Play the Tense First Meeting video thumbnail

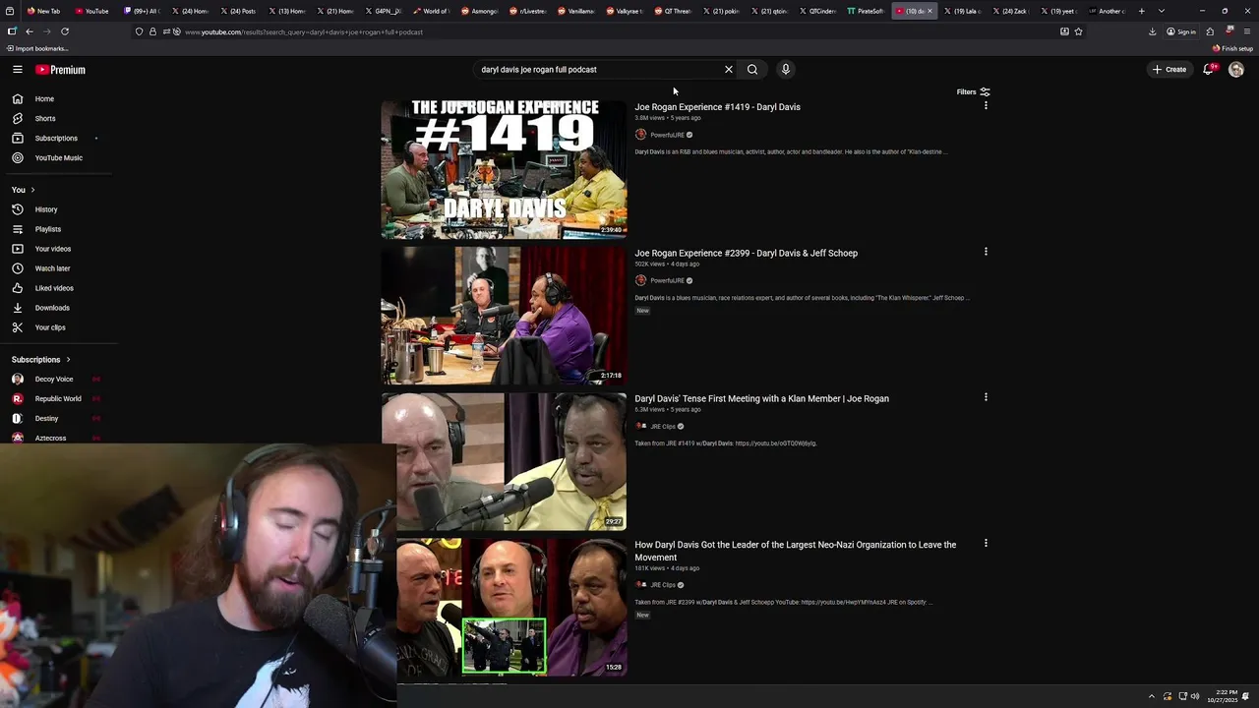point(504,461)
